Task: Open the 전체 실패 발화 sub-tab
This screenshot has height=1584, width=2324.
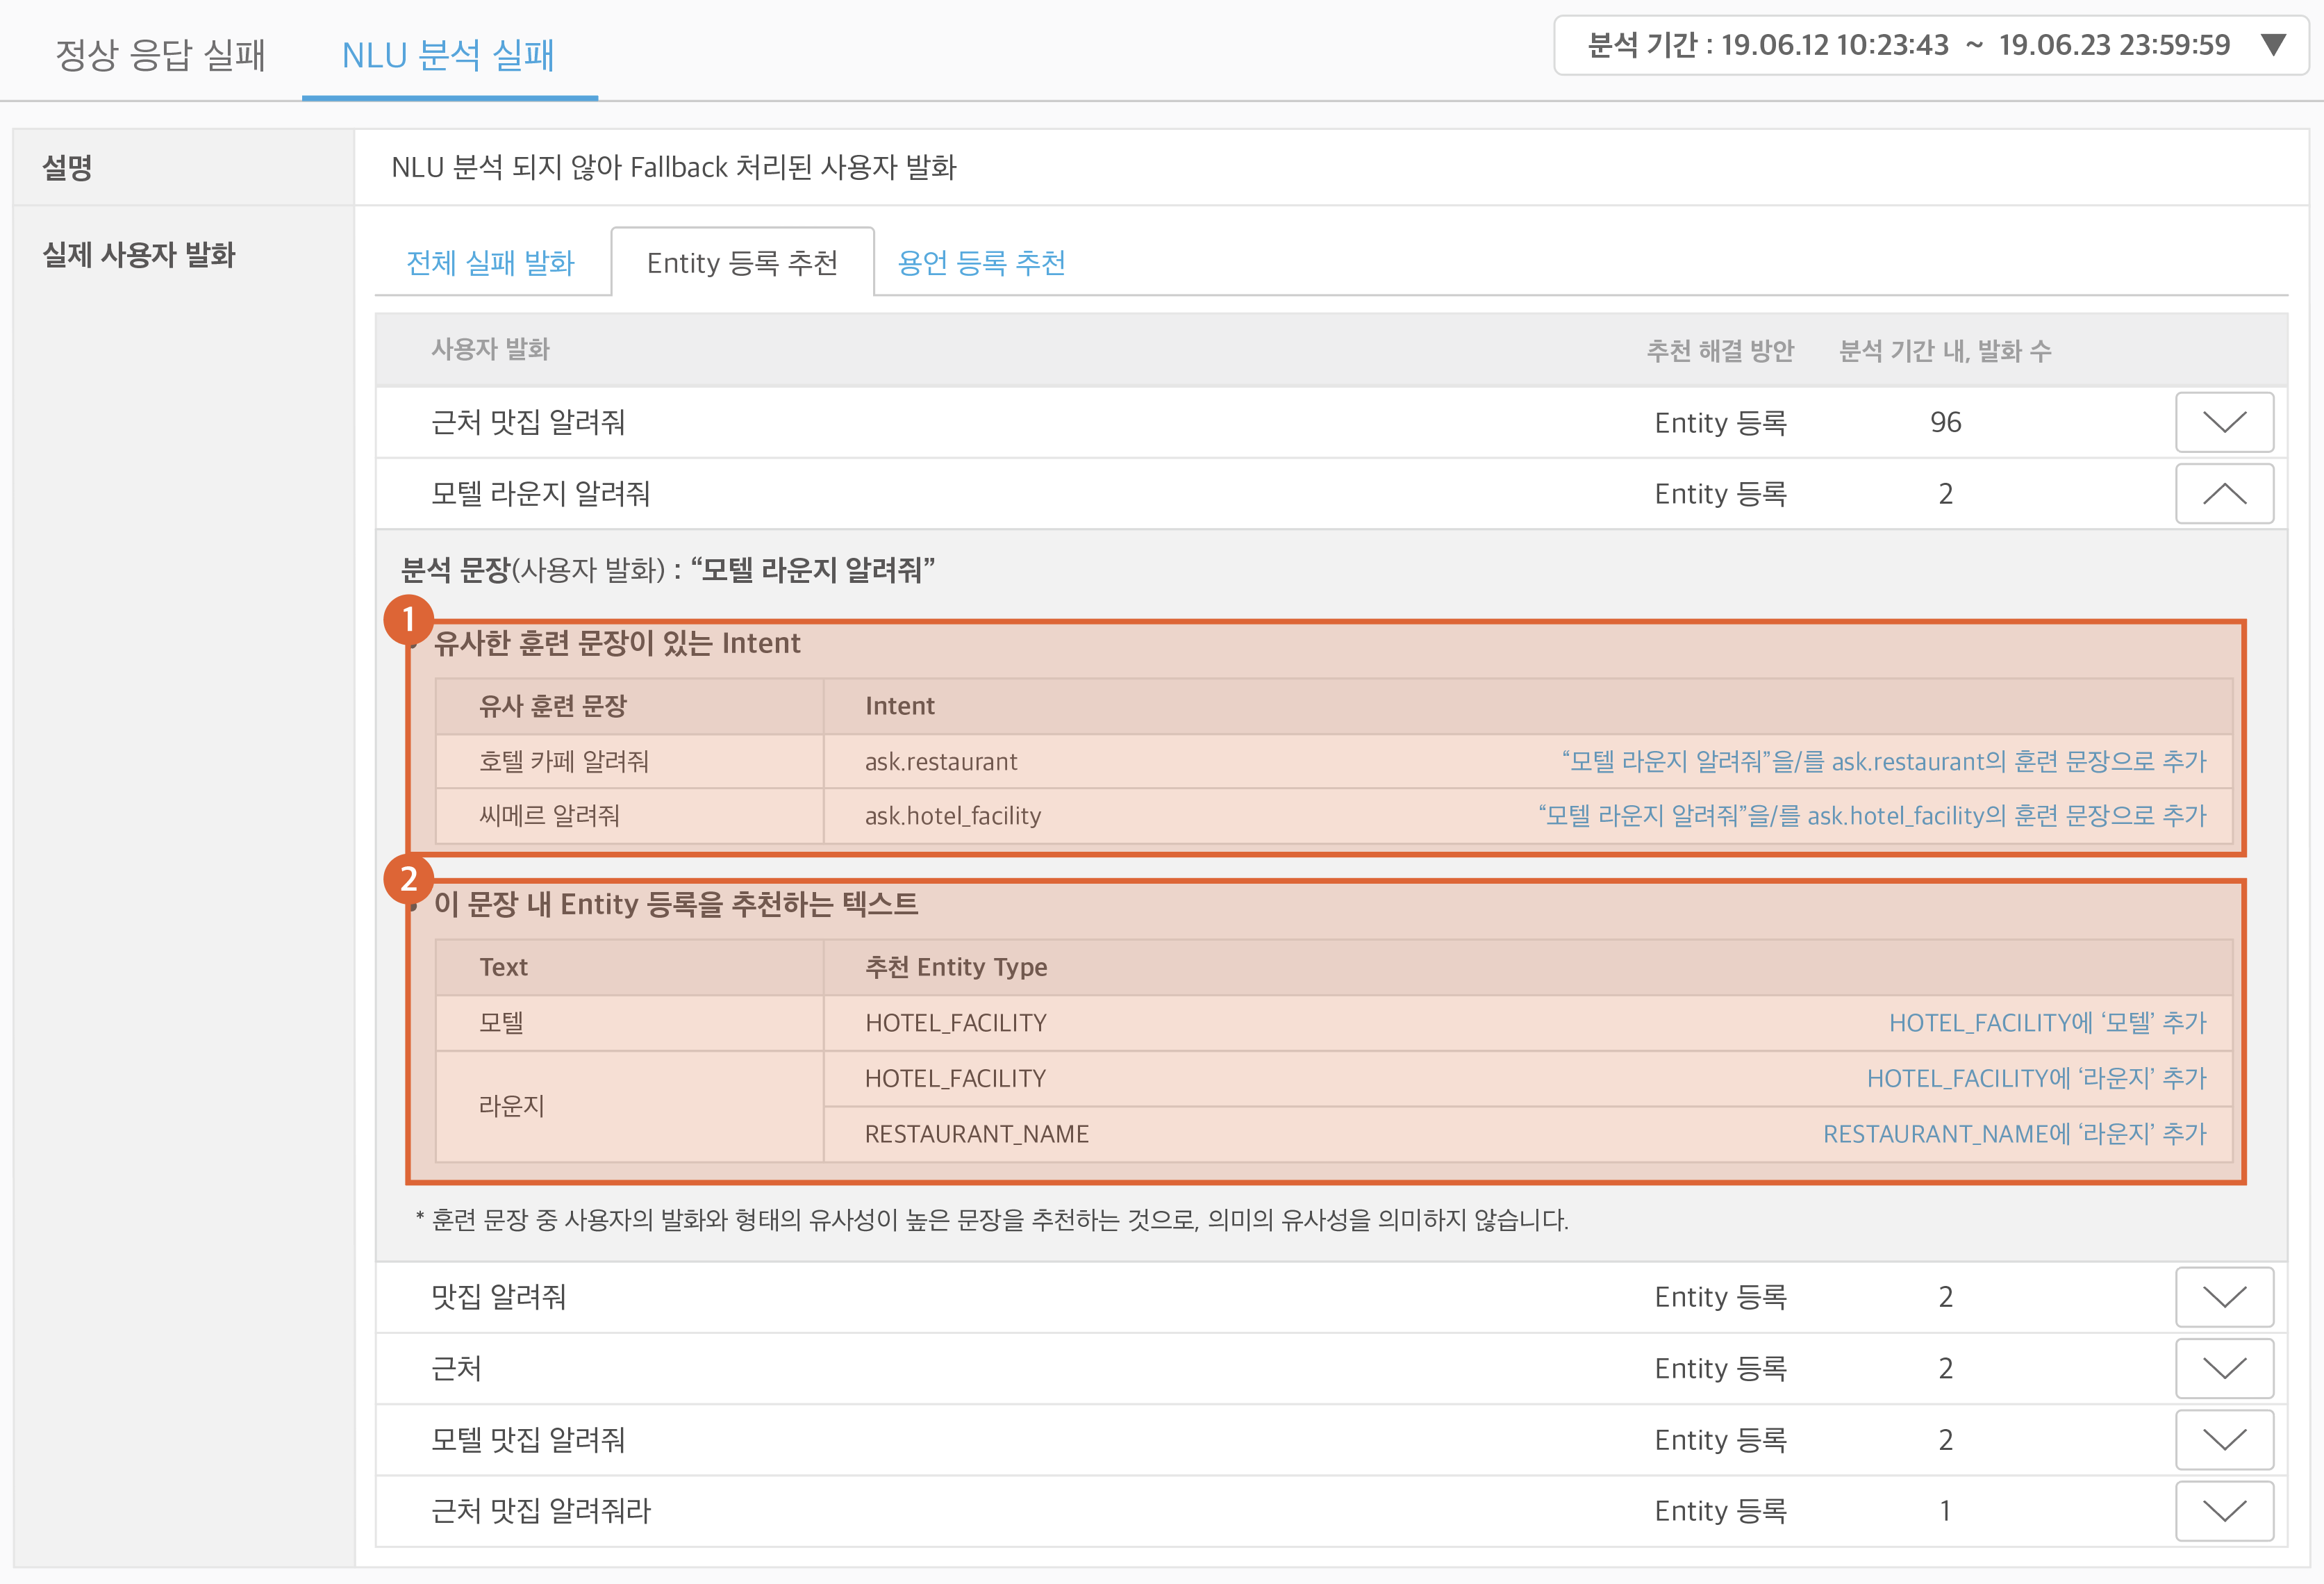Action: point(490,262)
